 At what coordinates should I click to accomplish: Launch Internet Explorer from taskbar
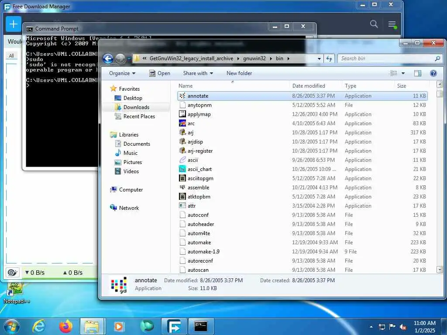[39, 326]
